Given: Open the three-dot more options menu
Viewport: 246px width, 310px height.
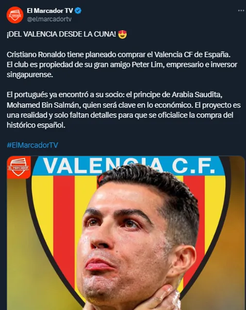Looking at the screenshot, I should coord(241,11).
